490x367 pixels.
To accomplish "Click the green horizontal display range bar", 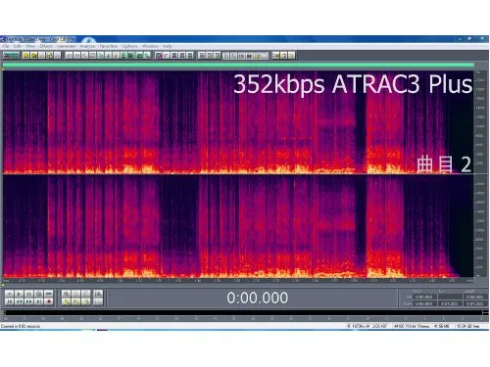I will (x=238, y=66).
